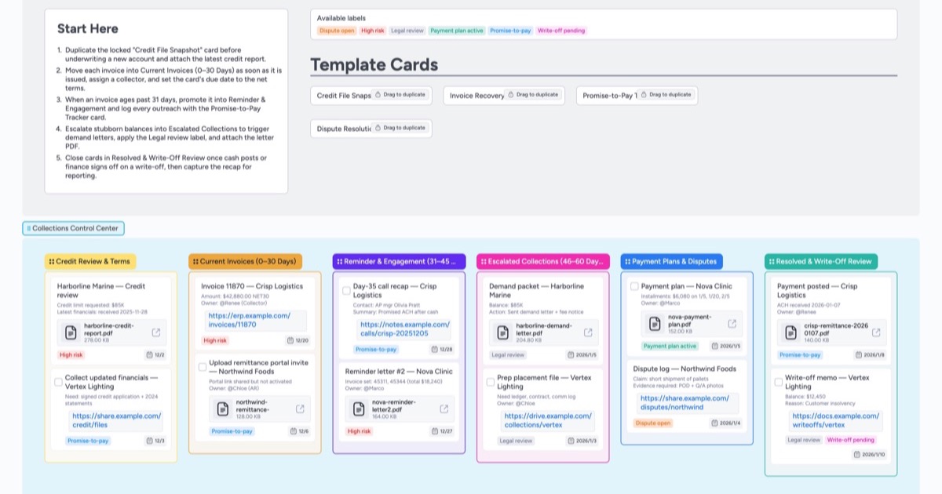Open the 2026/1/5 date on Payment plan card
Viewport: 942px width, 494px height.
pyautogui.click(x=728, y=346)
